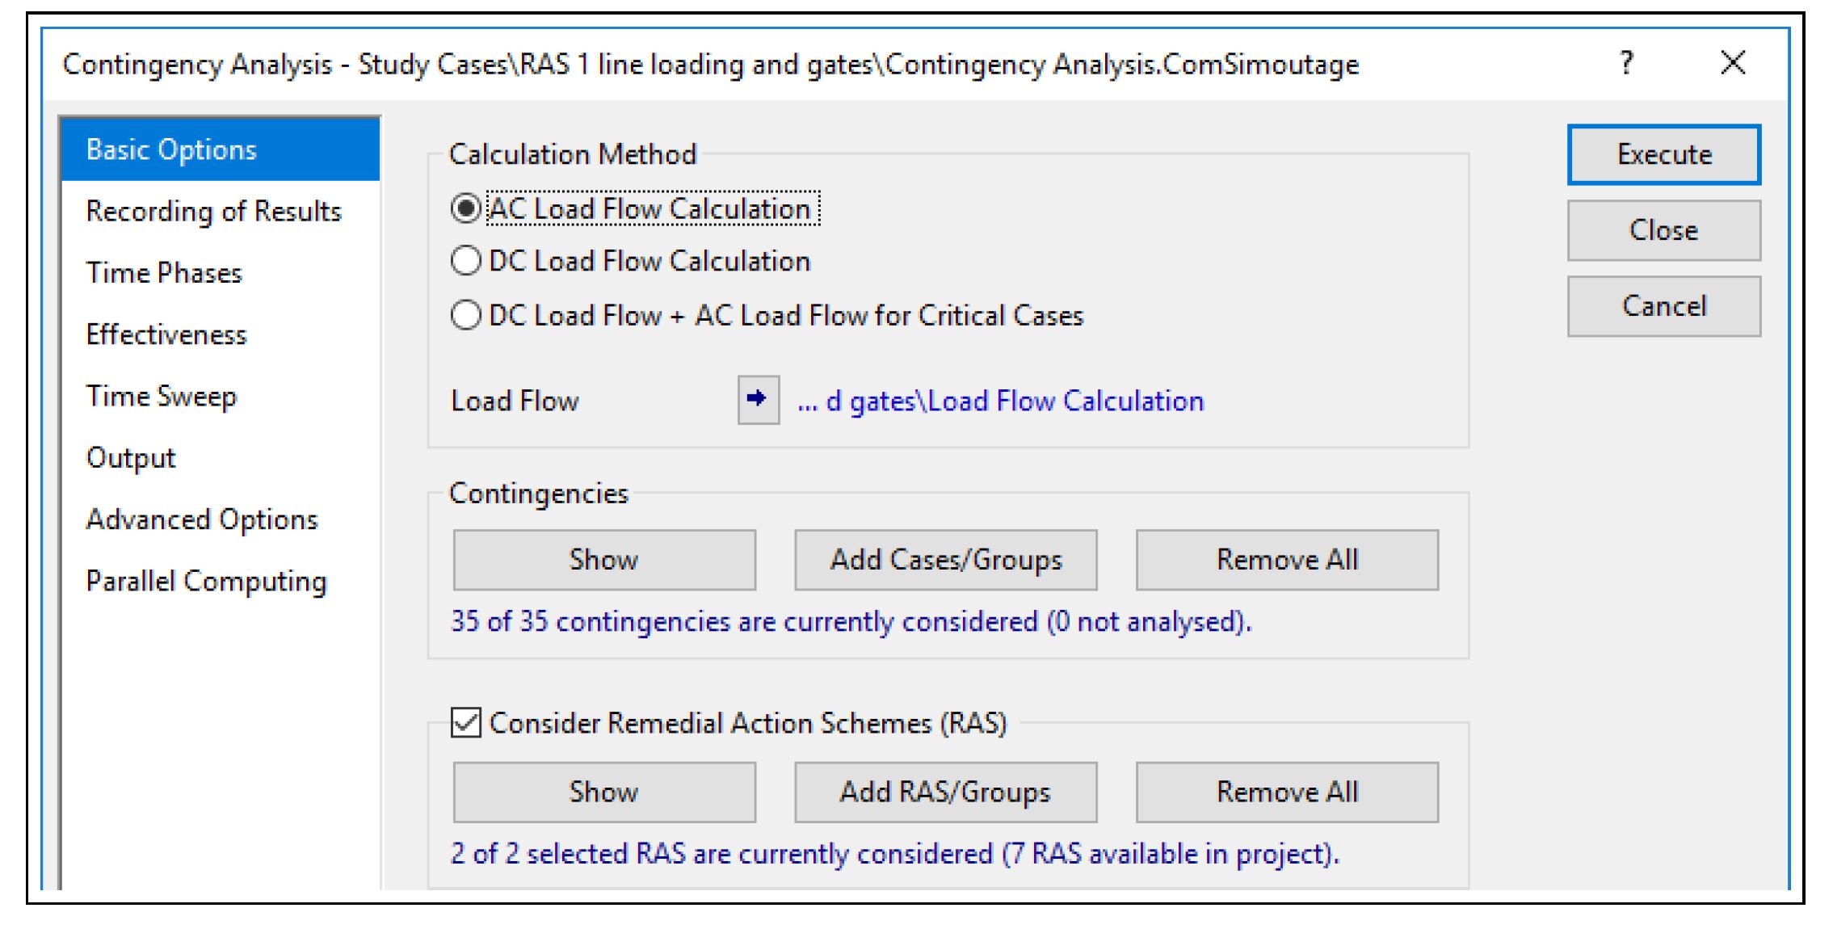Switch to Time Phases page
This screenshot has height=929, width=1833.
[164, 273]
